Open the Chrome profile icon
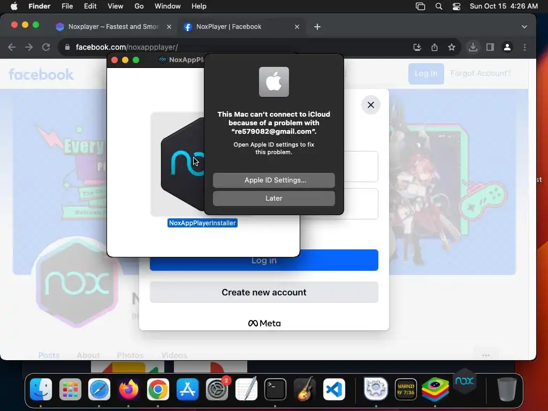Image resolution: width=548 pixels, height=411 pixels. pyautogui.click(x=507, y=47)
